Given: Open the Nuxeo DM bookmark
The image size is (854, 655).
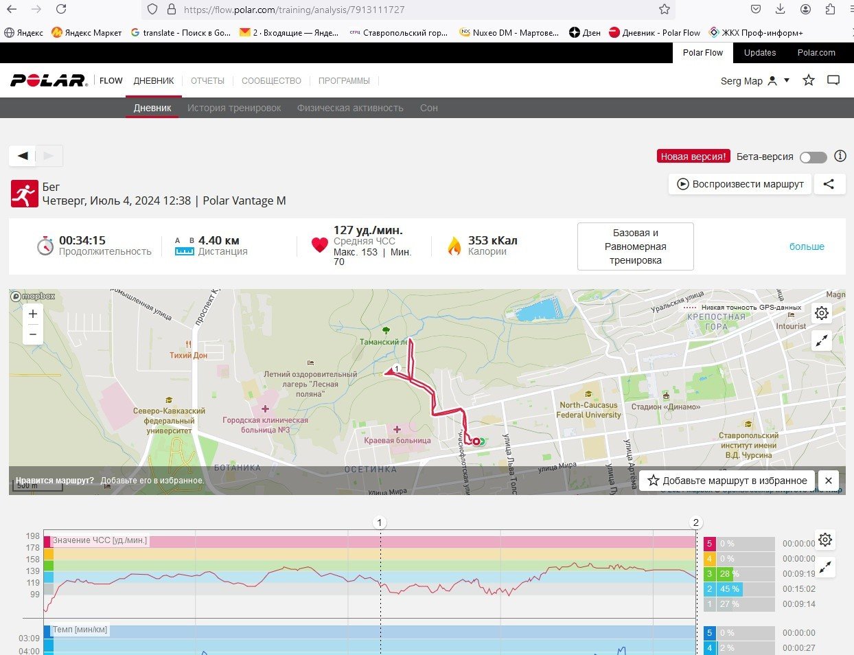Looking at the screenshot, I should pos(509,32).
